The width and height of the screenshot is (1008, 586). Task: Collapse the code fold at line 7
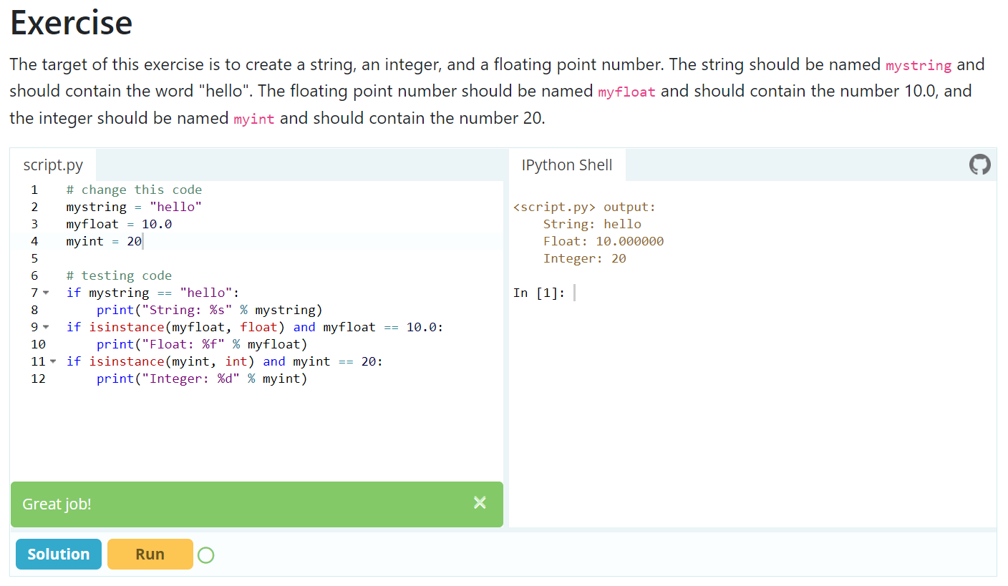tap(46, 293)
